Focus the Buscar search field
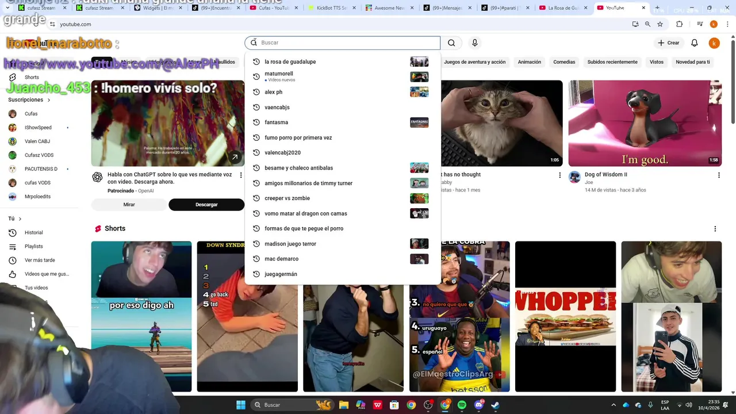The image size is (736, 414). coord(342,43)
